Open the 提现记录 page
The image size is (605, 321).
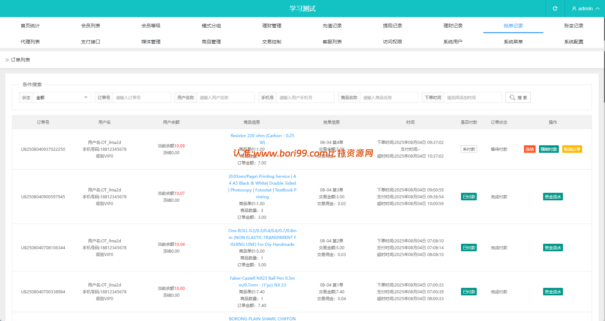(393, 26)
